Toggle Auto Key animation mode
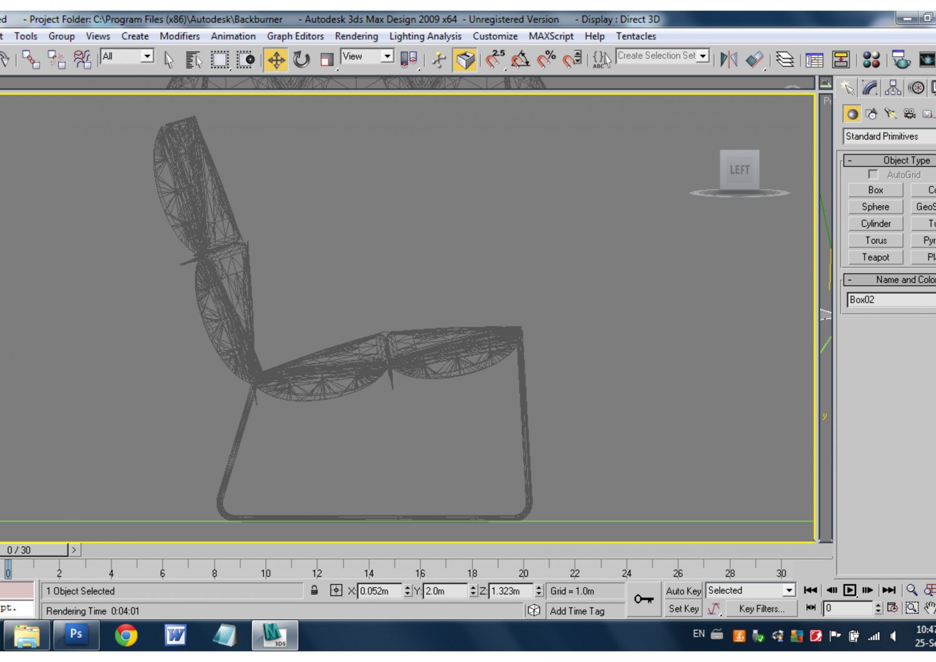Screen dimensions: 936x662 (683, 591)
